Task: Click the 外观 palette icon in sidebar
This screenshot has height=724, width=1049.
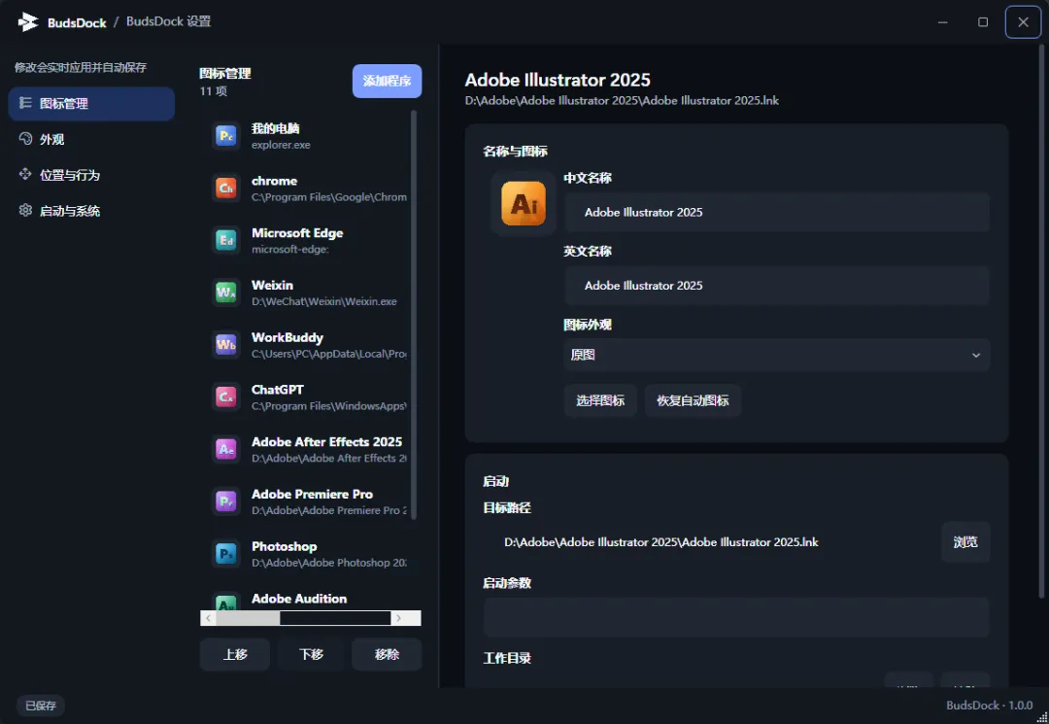Action: click(x=25, y=139)
